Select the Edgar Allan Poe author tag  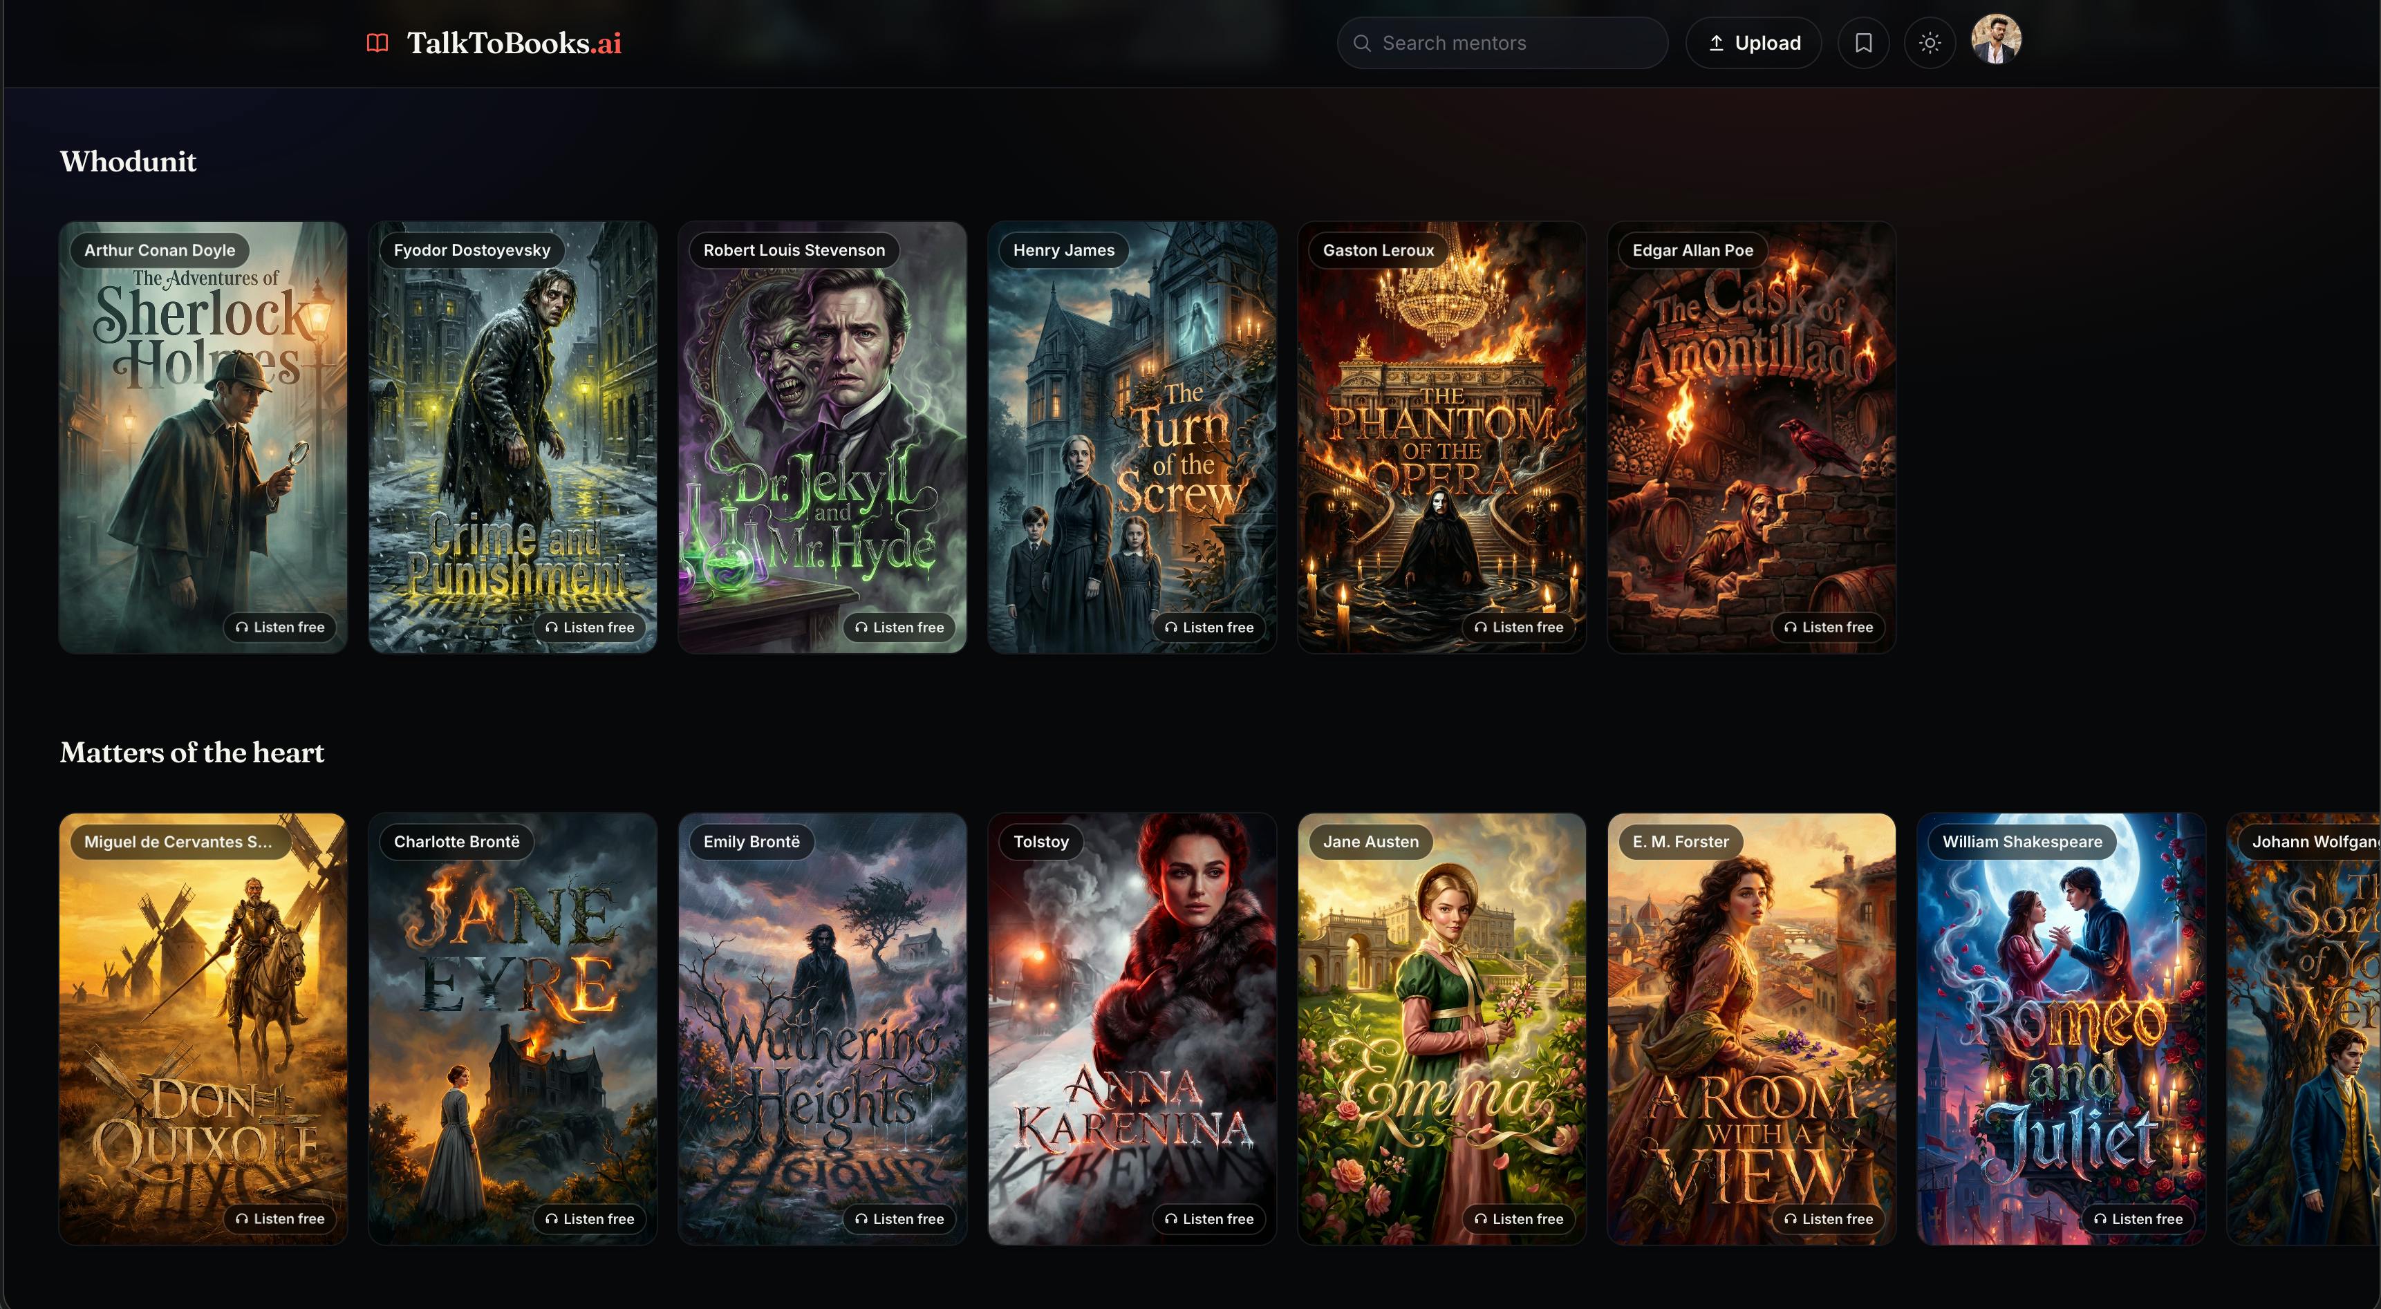coord(1692,250)
